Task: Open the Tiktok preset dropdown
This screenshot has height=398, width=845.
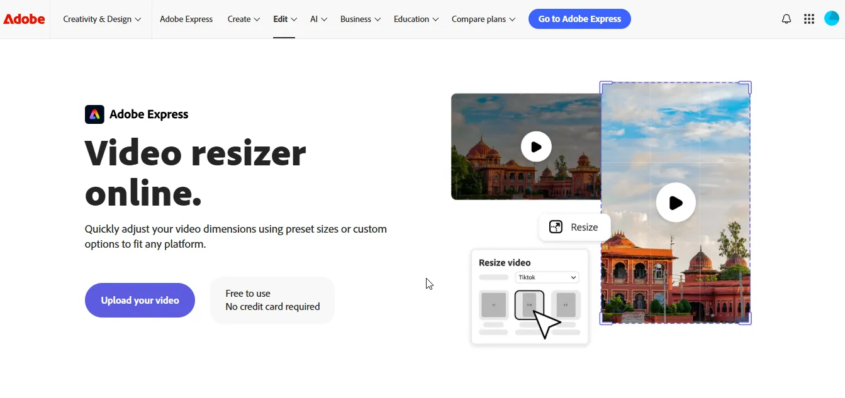Action: [x=547, y=277]
